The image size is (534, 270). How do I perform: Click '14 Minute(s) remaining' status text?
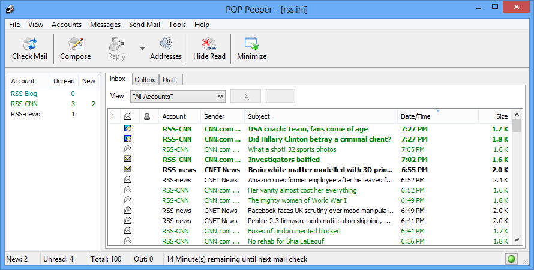[236, 259]
